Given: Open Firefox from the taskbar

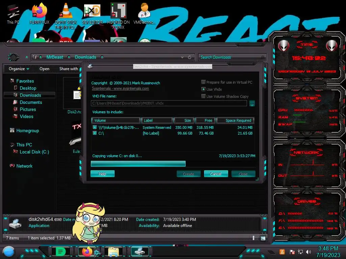Looking at the screenshot, I should point(87,252).
